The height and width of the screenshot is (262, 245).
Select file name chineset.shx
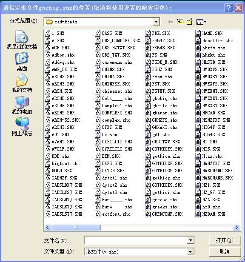coord(117,91)
